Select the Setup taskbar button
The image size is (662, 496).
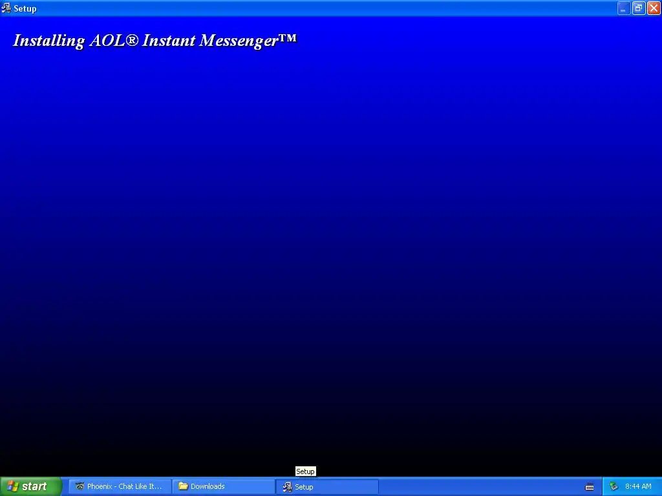pyautogui.click(x=328, y=487)
